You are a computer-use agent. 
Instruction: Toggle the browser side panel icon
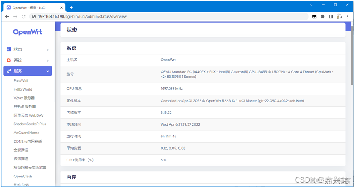(x=331, y=16)
